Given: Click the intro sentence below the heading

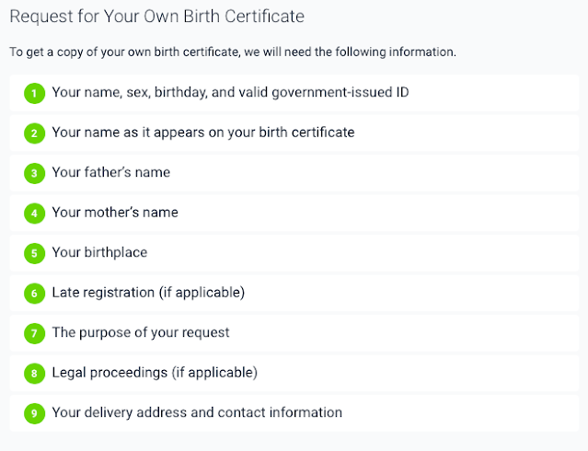Looking at the screenshot, I should 232,52.
